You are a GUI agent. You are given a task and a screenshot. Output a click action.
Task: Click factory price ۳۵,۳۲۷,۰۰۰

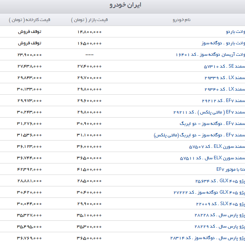tap(29, 215)
